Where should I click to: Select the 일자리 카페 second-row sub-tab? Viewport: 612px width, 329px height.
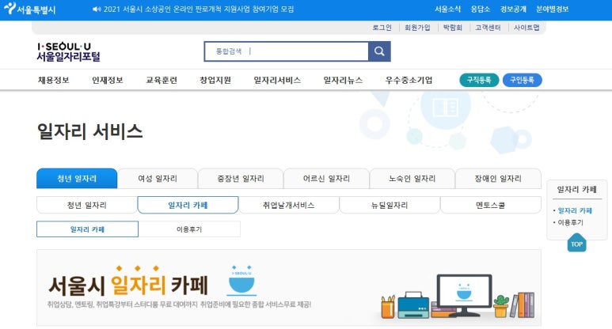(x=188, y=205)
